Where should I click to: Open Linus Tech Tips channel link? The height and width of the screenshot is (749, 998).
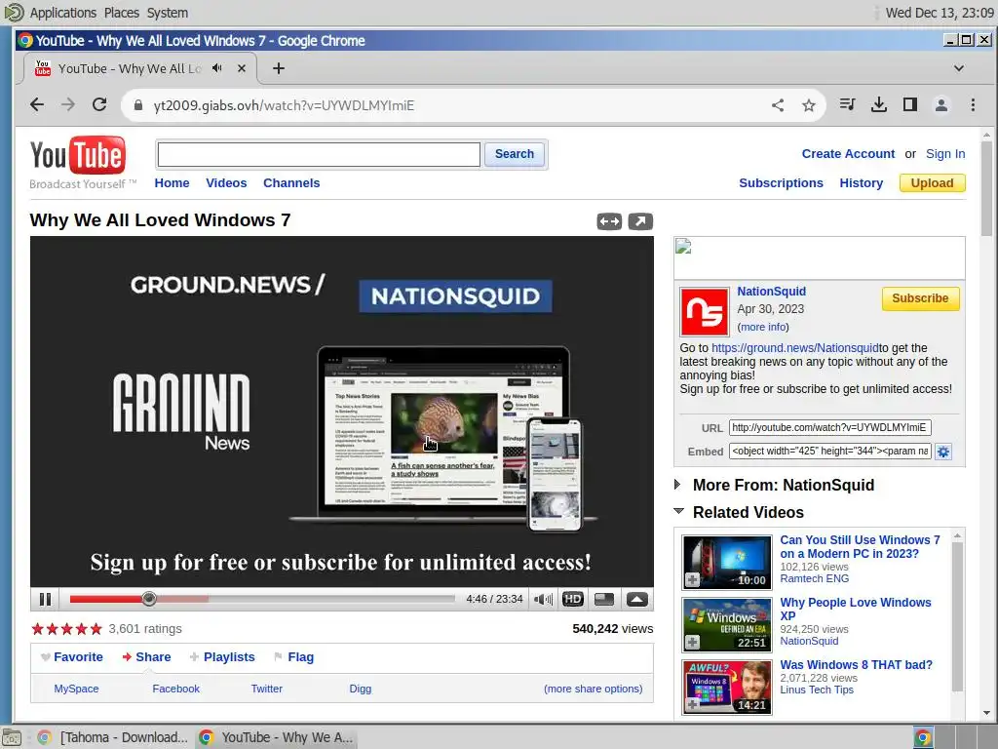coord(817,690)
